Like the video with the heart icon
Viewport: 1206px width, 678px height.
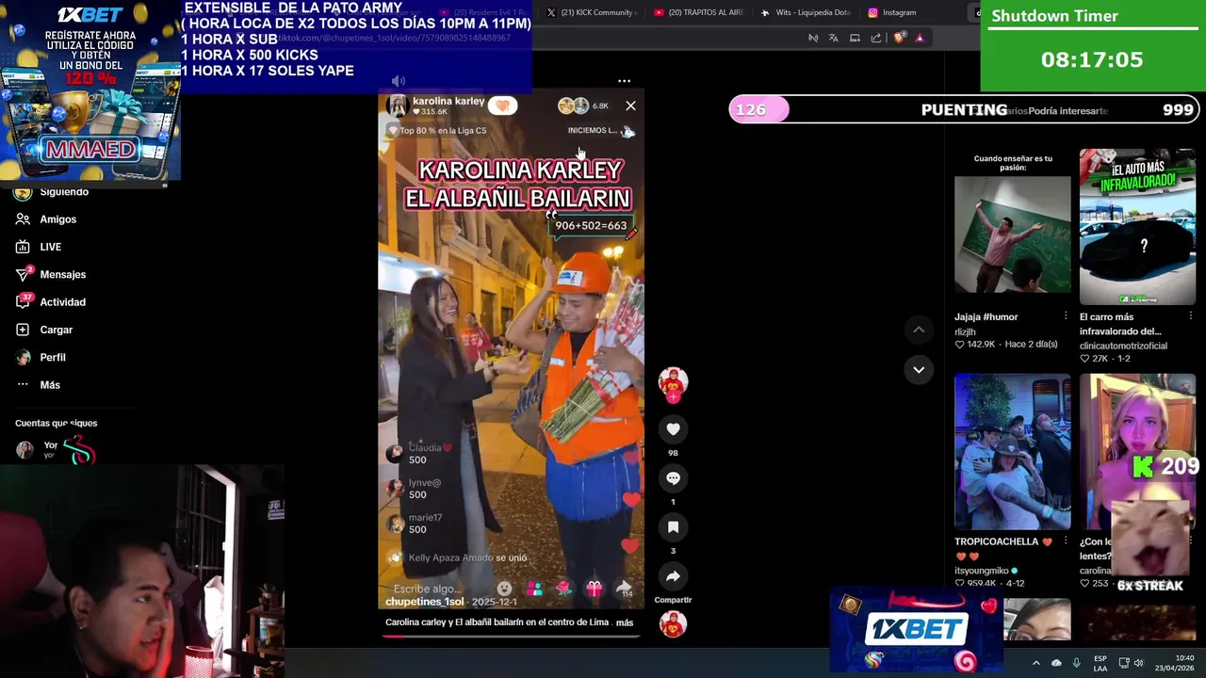coord(673,429)
